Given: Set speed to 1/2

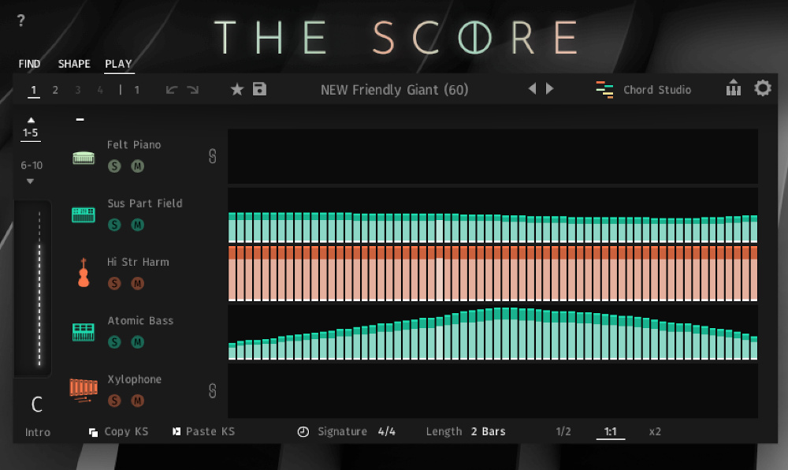Looking at the screenshot, I should point(563,432).
